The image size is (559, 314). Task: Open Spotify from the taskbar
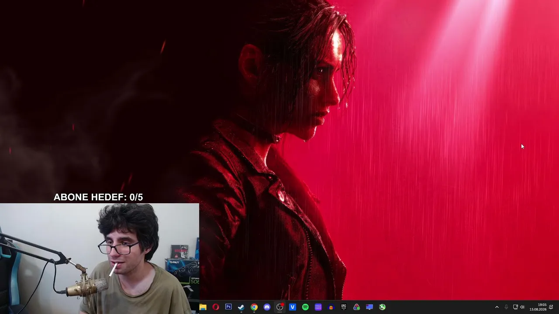point(305,307)
